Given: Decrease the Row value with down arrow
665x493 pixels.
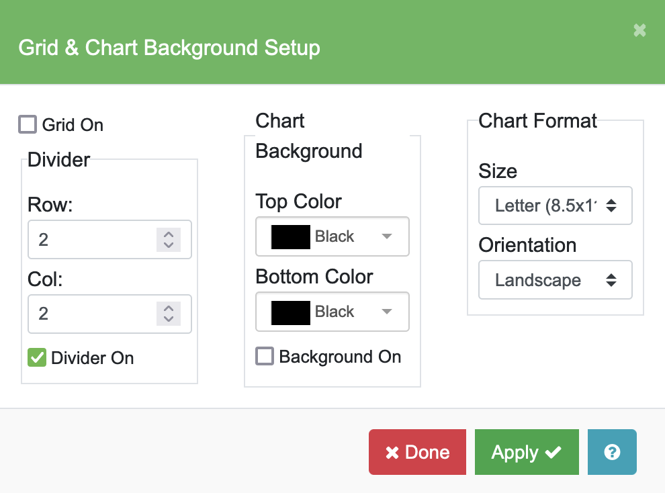Looking at the screenshot, I should coord(169,244).
